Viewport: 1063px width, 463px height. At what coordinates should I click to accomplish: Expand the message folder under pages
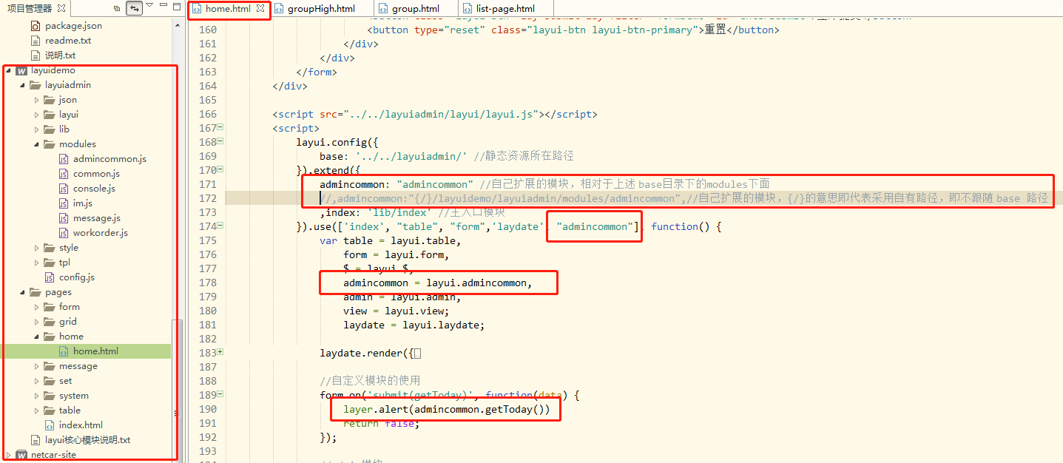[x=37, y=366]
